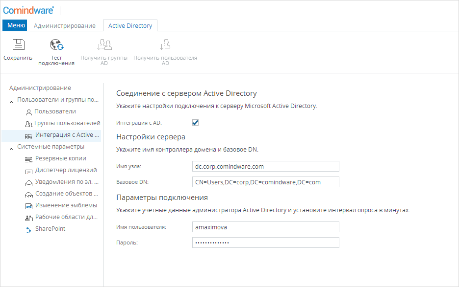Click Получить пользователя AD label
459x287 pixels.
tap(165, 61)
